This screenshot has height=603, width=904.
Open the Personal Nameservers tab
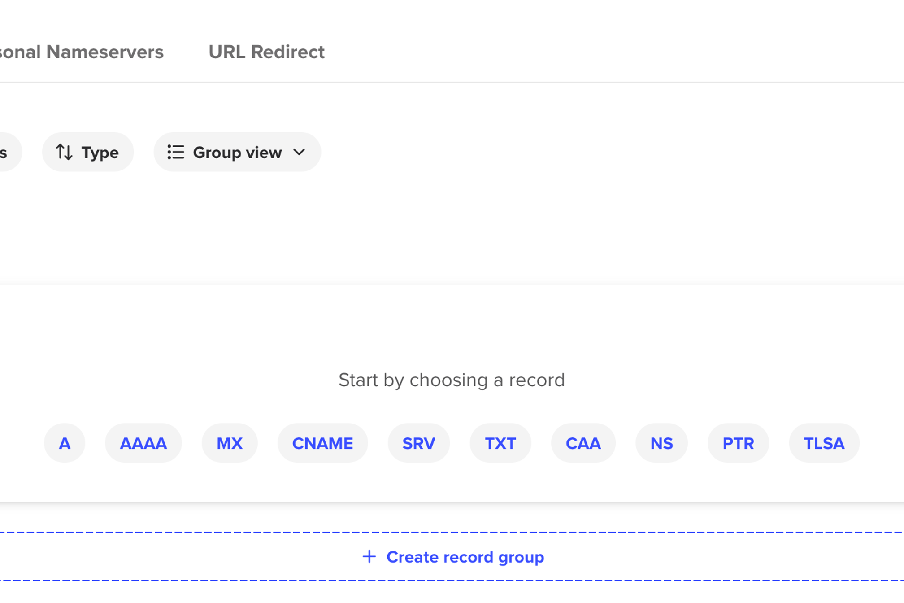(x=81, y=52)
